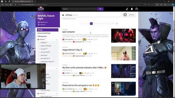175x98 pixels.
Task: Open the GREETINGS board
Action: pyautogui.click(x=44, y=55)
